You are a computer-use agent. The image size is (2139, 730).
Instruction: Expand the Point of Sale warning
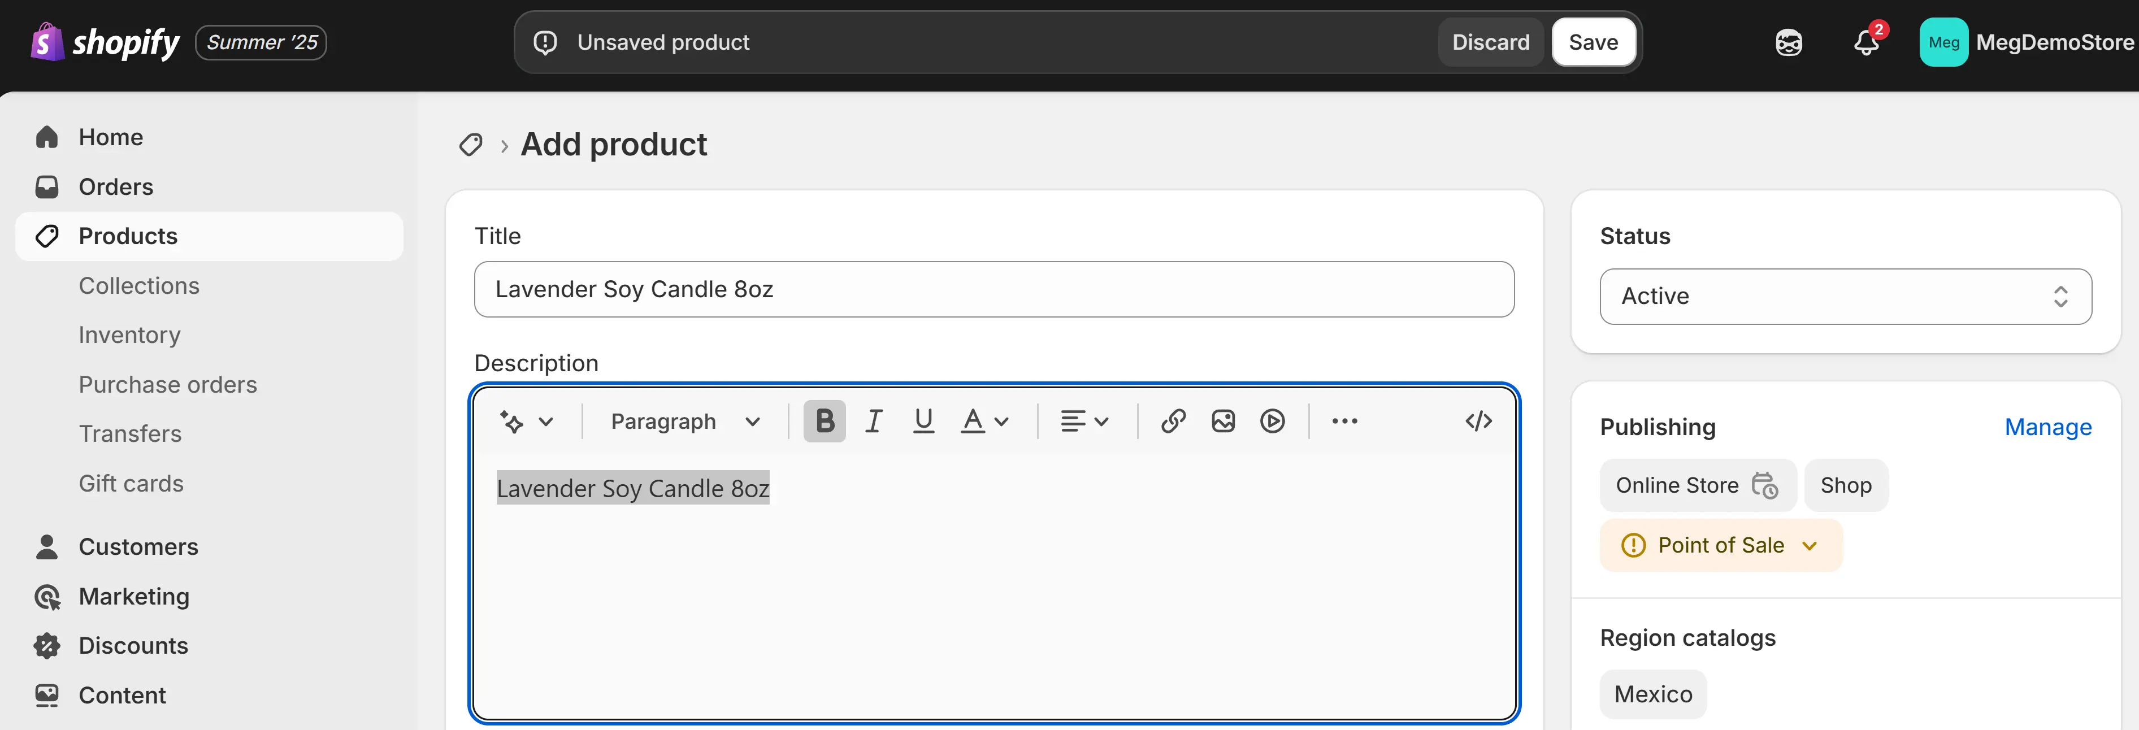coord(1720,546)
